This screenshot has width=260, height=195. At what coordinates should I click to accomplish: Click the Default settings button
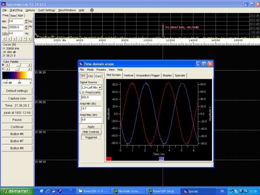click(x=17, y=91)
